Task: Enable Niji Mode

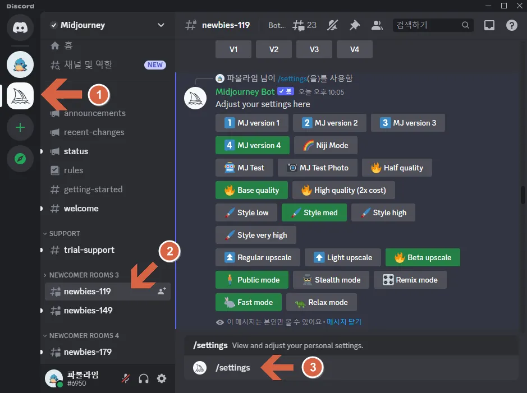Action: (326, 145)
